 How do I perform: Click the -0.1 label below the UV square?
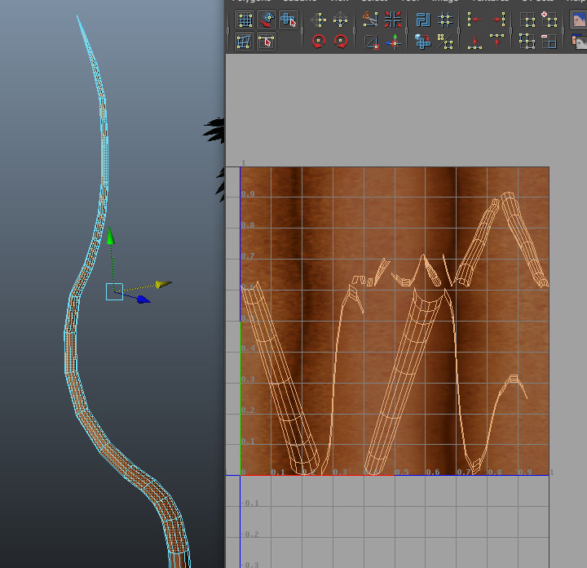[x=250, y=504]
